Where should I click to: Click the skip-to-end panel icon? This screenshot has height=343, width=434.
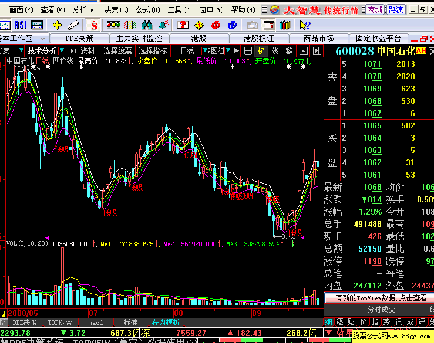point(317,51)
